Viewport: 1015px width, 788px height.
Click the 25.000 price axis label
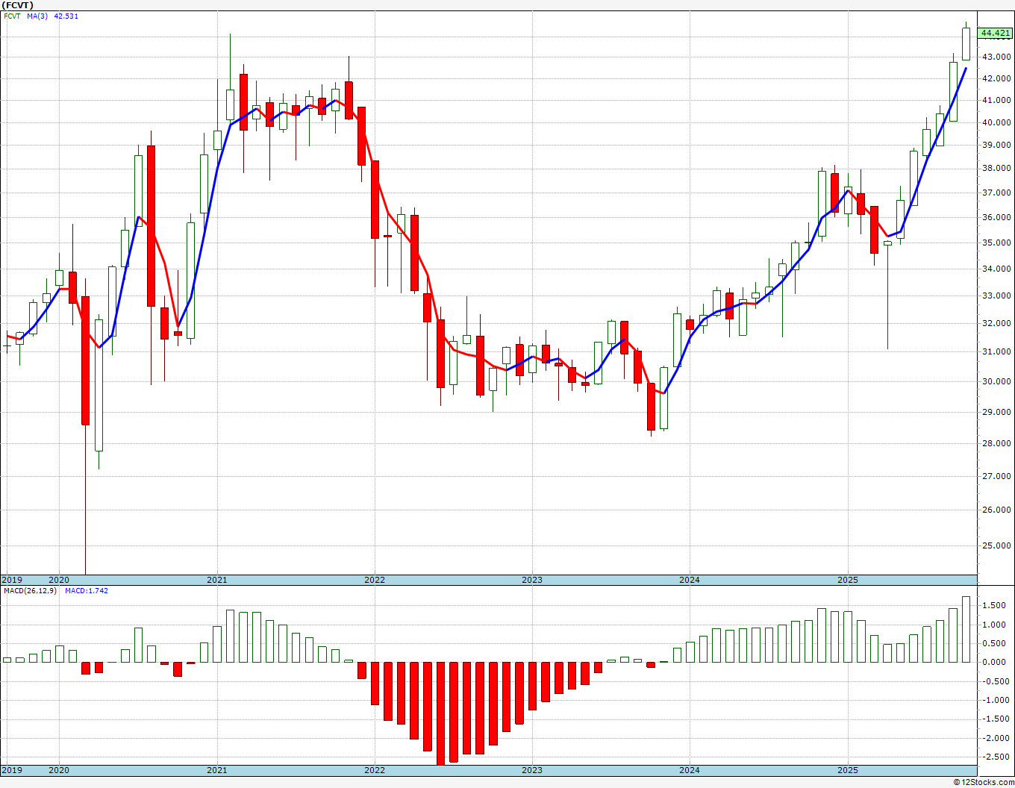tap(997, 545)
